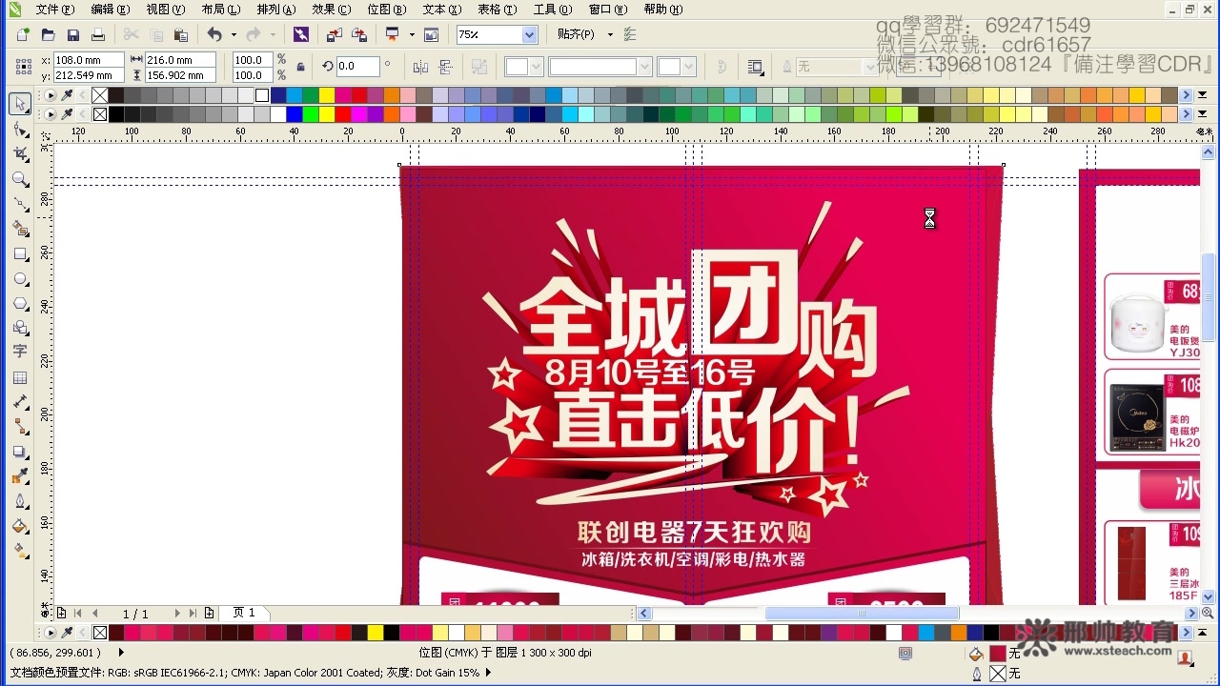Expand the 贴齐(P) snap dropdown
Image resolution: width=1220 pixels, height=686 pixels.
(x=610, y=34)
